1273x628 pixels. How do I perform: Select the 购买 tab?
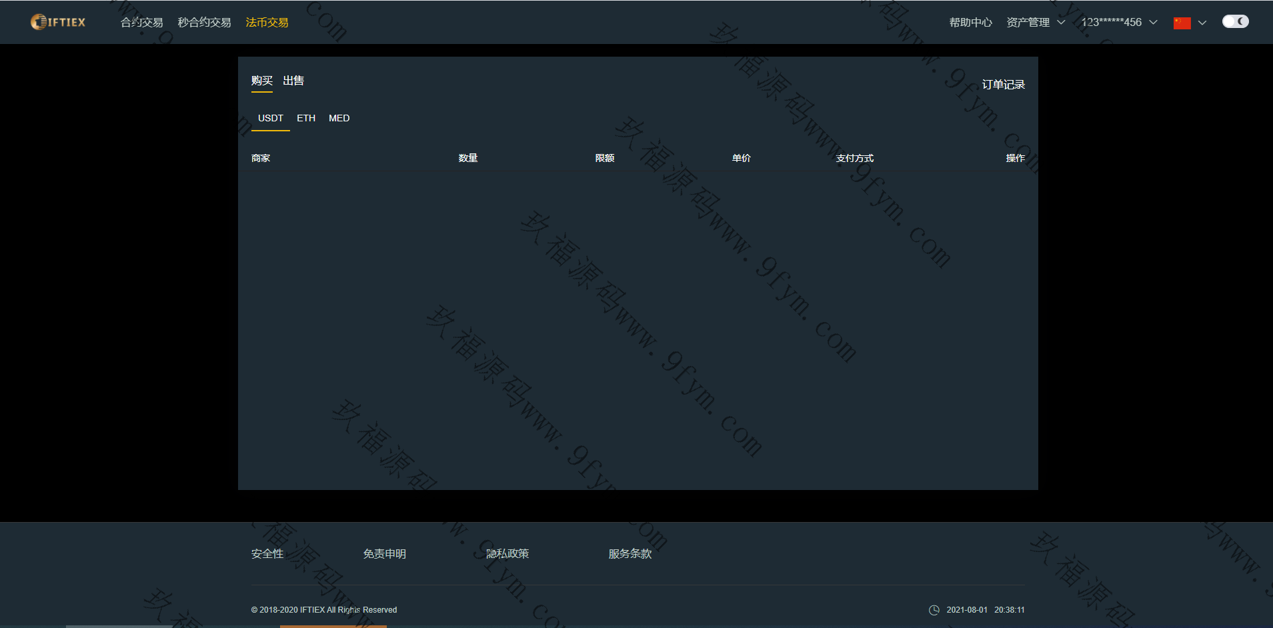261,81
